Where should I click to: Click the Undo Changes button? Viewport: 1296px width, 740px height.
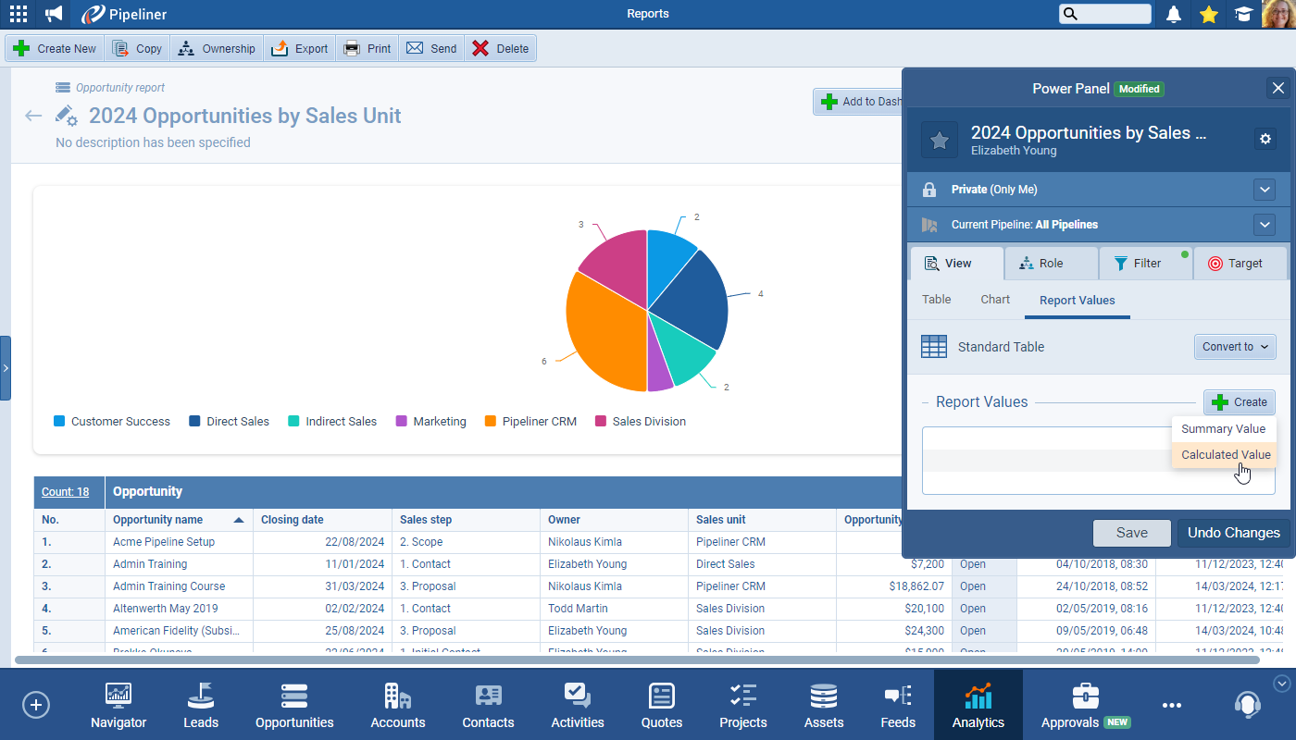[1233, 533]
